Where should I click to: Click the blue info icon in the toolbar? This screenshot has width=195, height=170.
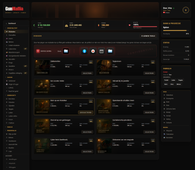84,51
